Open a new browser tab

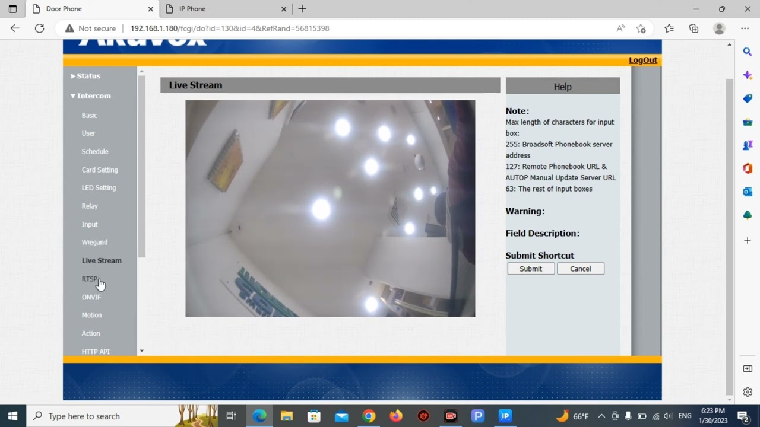[302, 9]
